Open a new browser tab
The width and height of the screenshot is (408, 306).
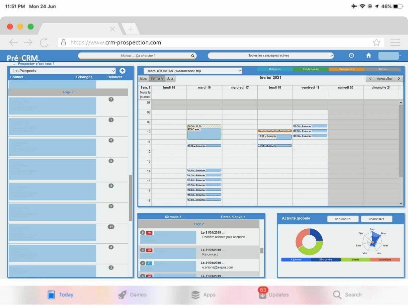click(130, 29)
